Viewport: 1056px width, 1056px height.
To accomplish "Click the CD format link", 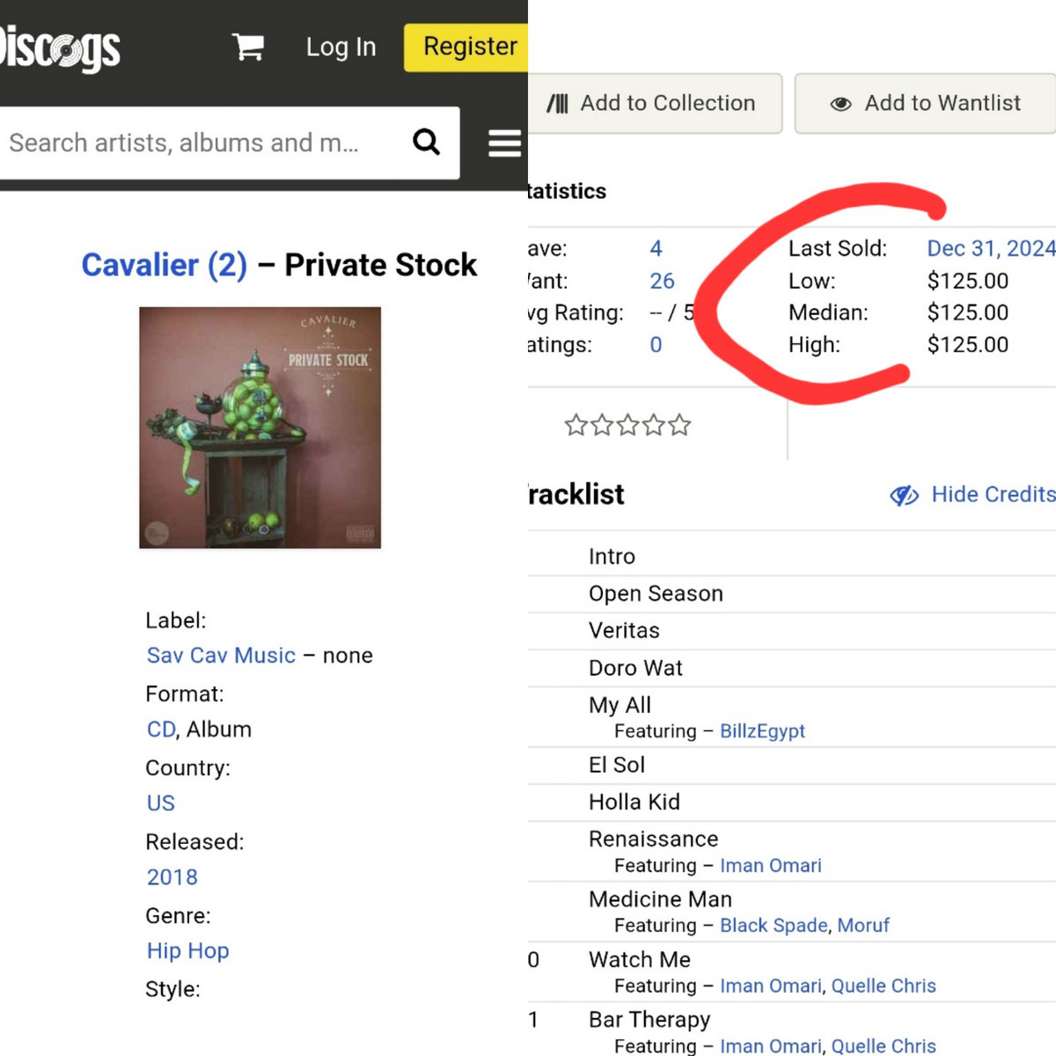I will click(x=161, y=730).
